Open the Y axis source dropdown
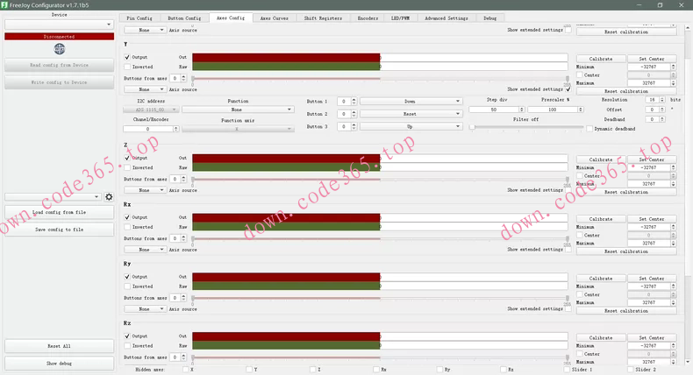The height and width of the screenshot is (375, 693). (x=145, y=89)
